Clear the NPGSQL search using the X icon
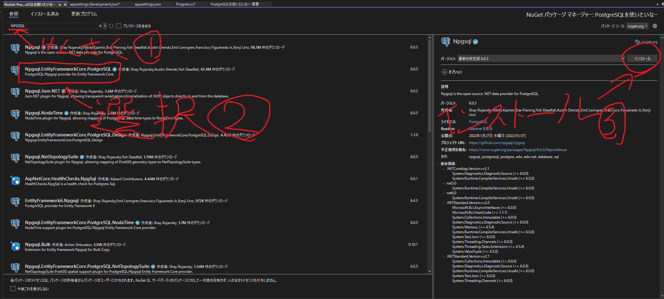The image size is (664, 299). pos(100,26)
